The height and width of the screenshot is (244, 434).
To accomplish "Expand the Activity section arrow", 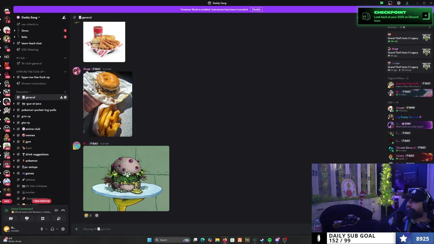I will (x=430, y=27).
